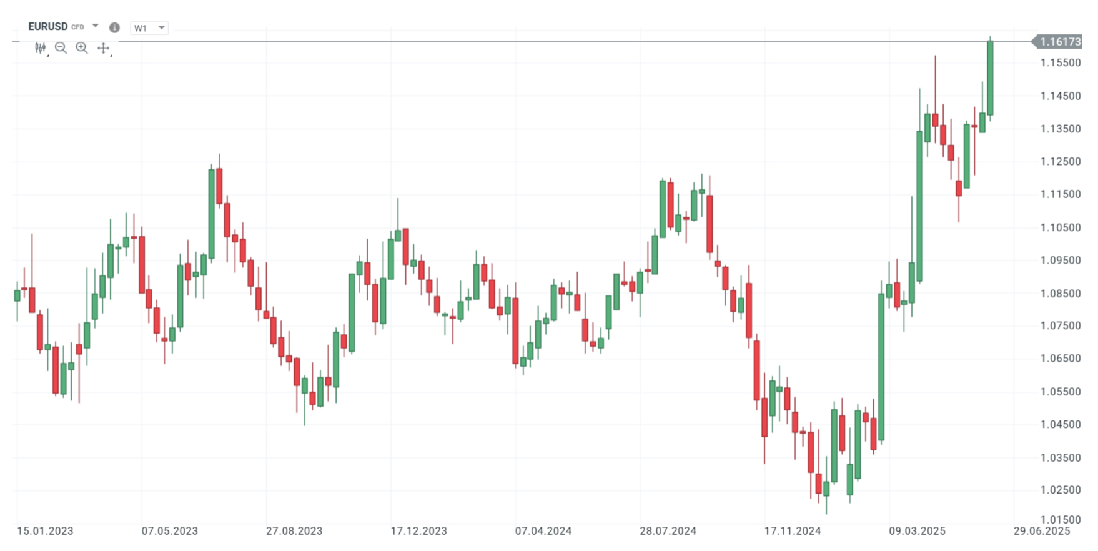Click the current price tag 1.16173

point(1060,42)
